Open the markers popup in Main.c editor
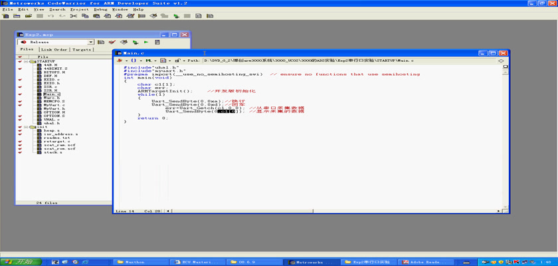Viewport: 558px width, 266px height. pos(150,61)
